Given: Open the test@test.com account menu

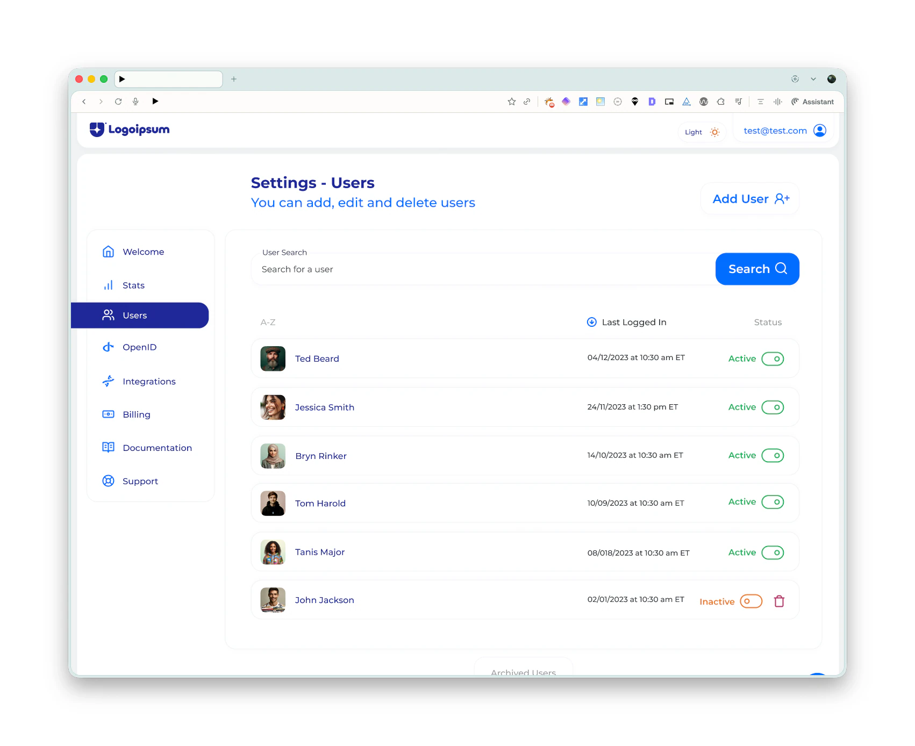Looking at the screenshot, I should [x=784, y=131].
